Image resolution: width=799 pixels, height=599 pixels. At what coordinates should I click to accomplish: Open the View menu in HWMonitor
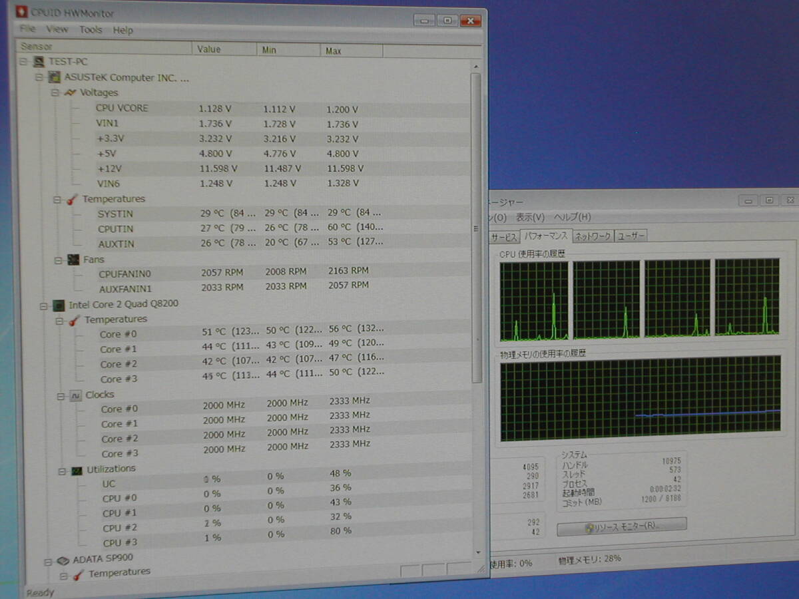tap(57, 29)
